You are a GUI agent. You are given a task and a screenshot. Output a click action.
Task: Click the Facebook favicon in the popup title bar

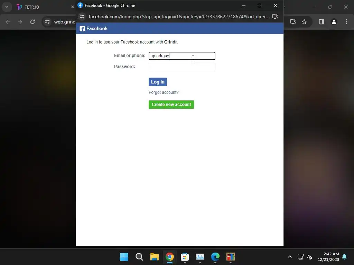(80, 6)
